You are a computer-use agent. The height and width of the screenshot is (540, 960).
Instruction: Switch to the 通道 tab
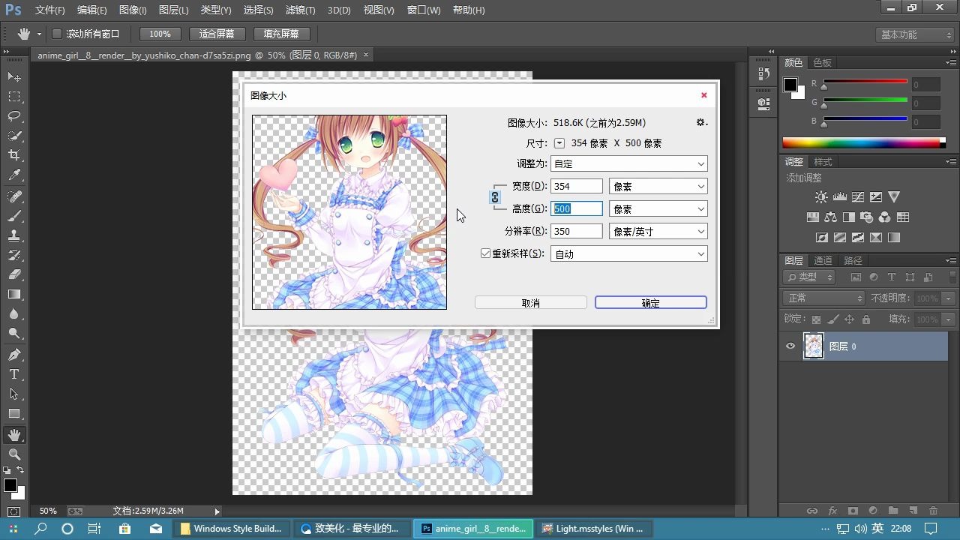tap(823, 260)
